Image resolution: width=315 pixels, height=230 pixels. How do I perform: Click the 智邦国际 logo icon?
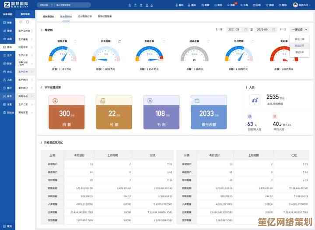pos(7,5)
